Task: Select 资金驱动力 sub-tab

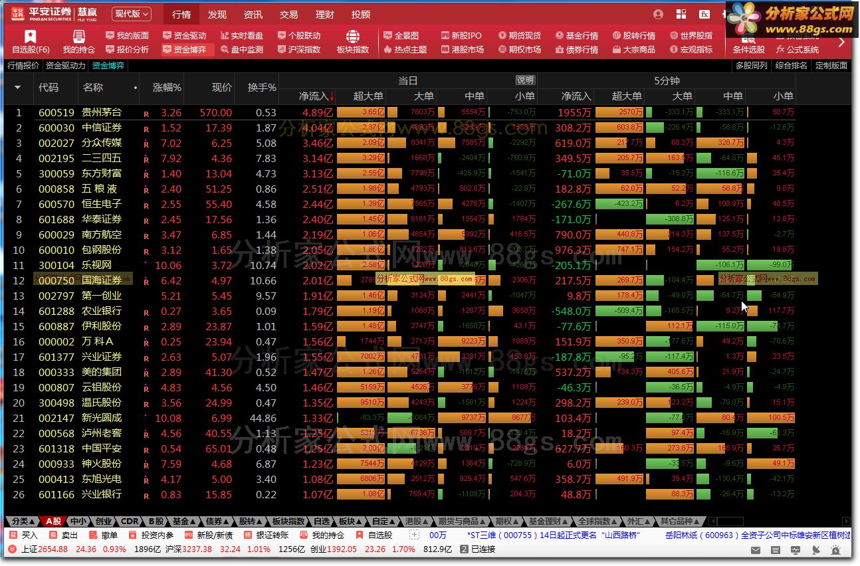Action: click(66, 66)
